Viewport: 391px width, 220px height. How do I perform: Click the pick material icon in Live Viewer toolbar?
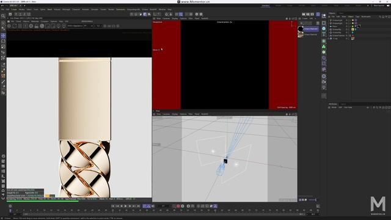pos(64,26)
